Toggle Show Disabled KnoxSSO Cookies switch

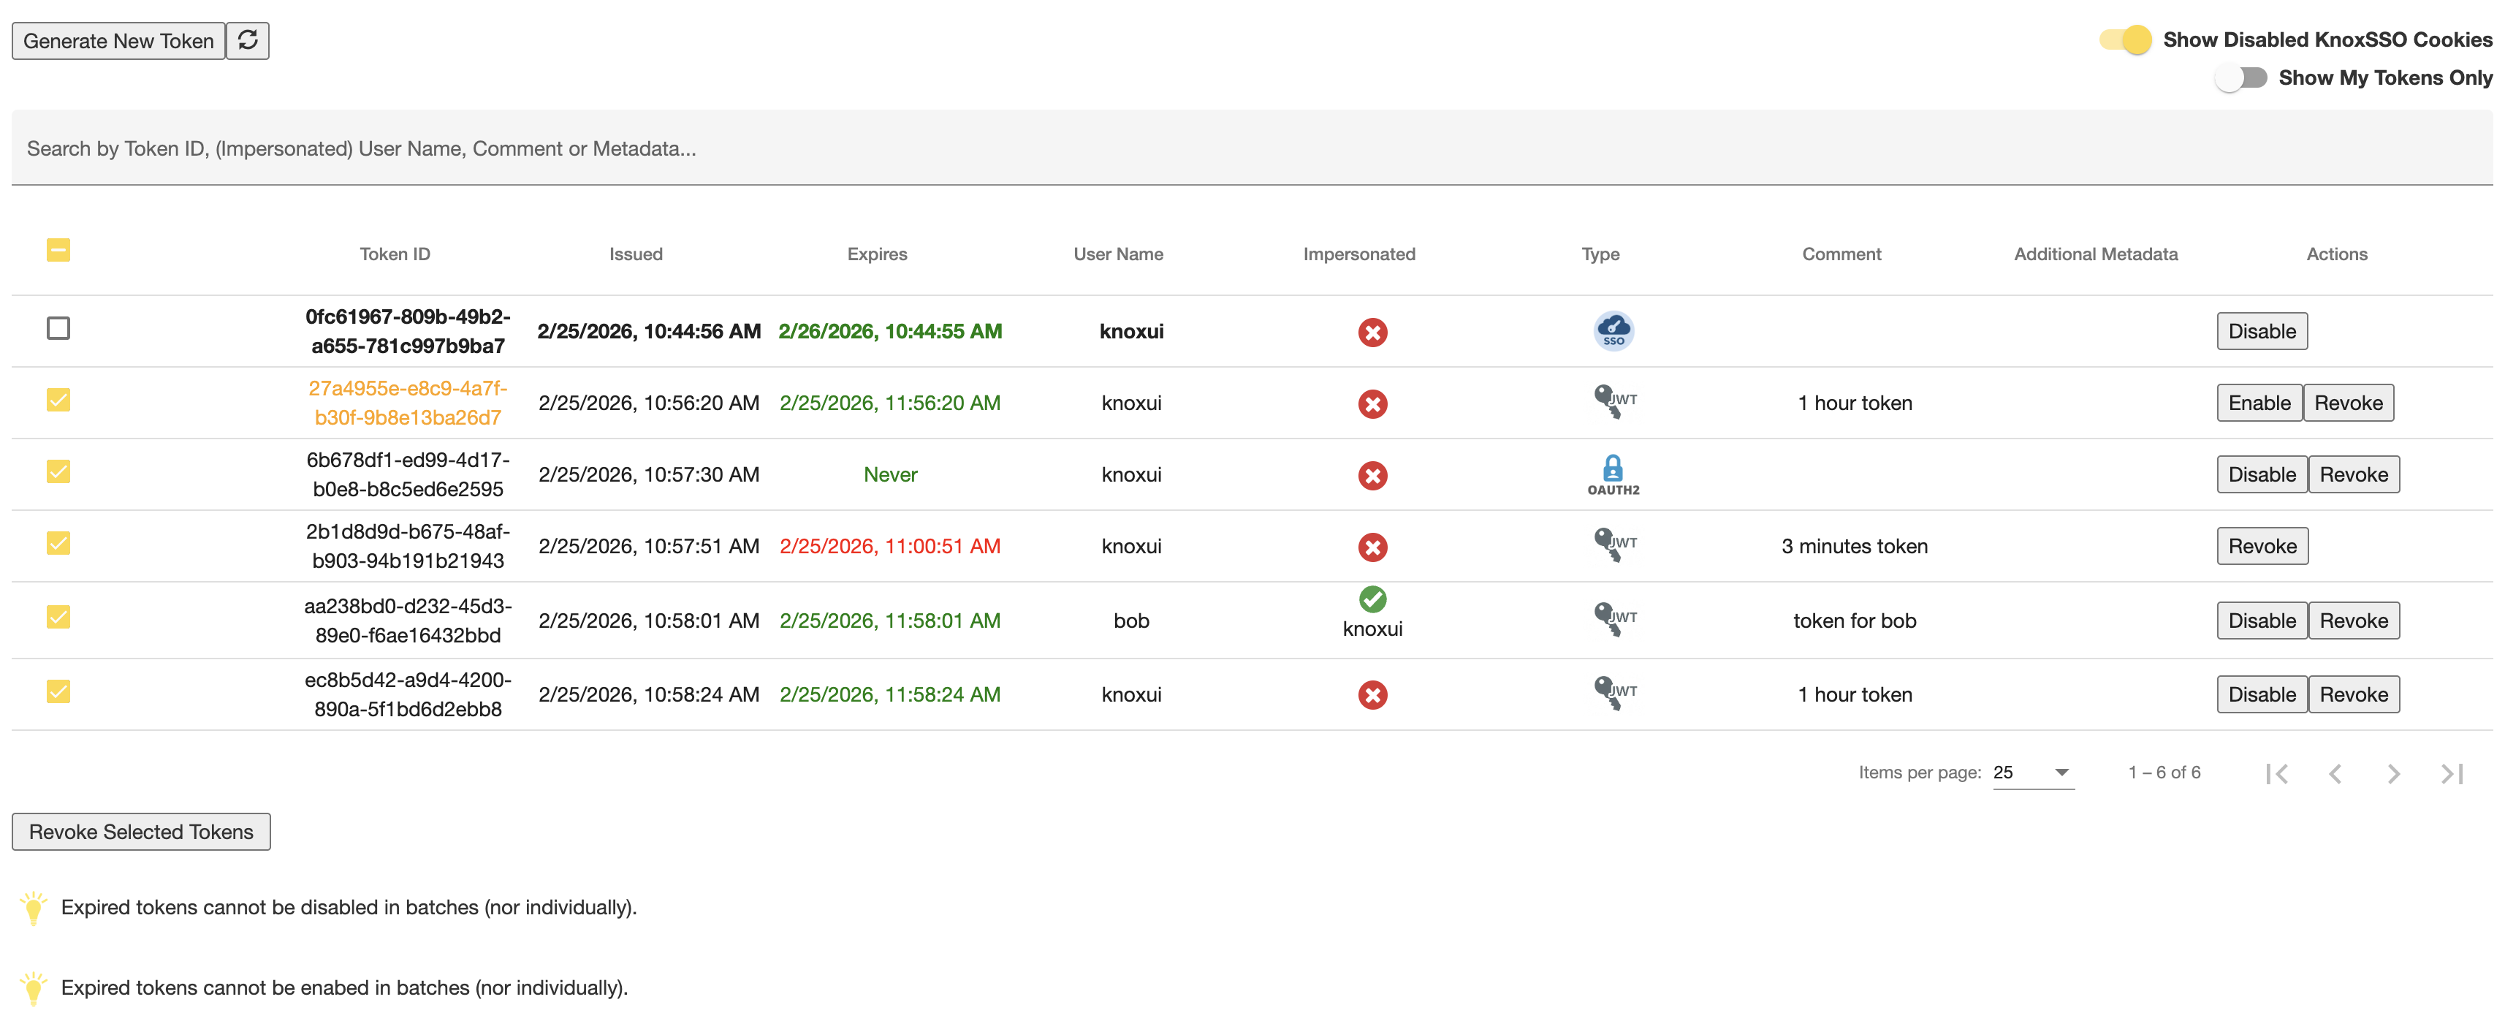tap(2125, 40)
